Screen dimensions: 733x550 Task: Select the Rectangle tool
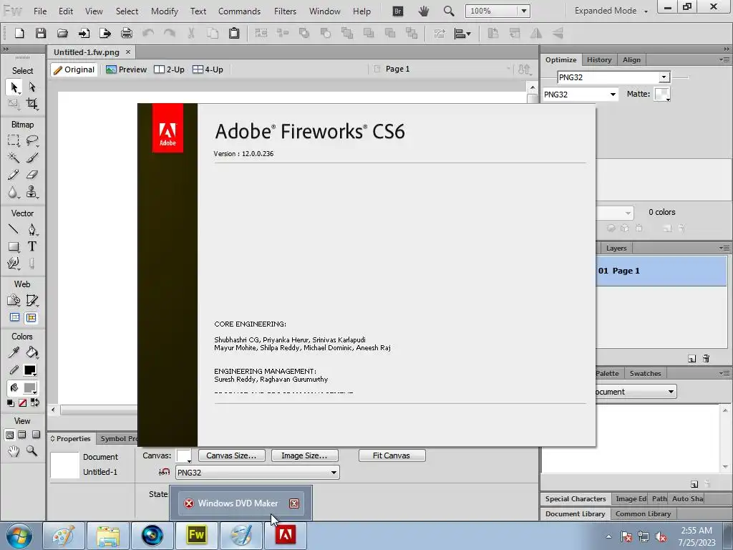[14, 246]
